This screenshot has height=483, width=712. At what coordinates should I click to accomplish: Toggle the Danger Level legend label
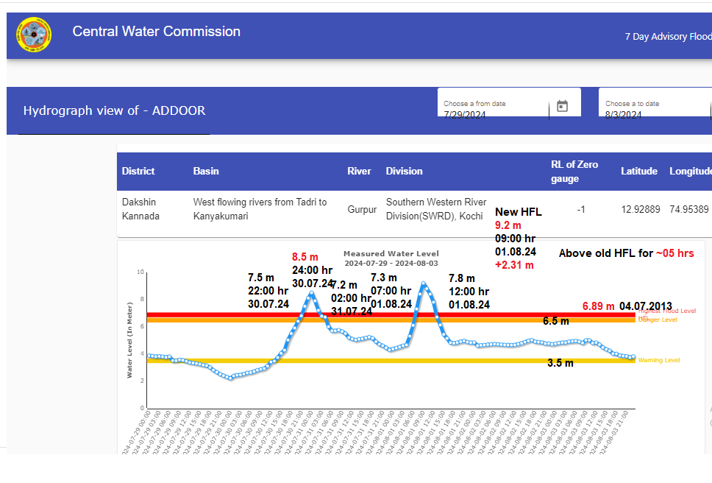[x=660, y=320]
